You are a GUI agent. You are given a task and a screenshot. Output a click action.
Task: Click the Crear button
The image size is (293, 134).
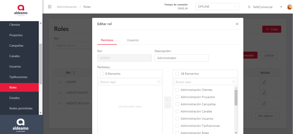(272, 29)
